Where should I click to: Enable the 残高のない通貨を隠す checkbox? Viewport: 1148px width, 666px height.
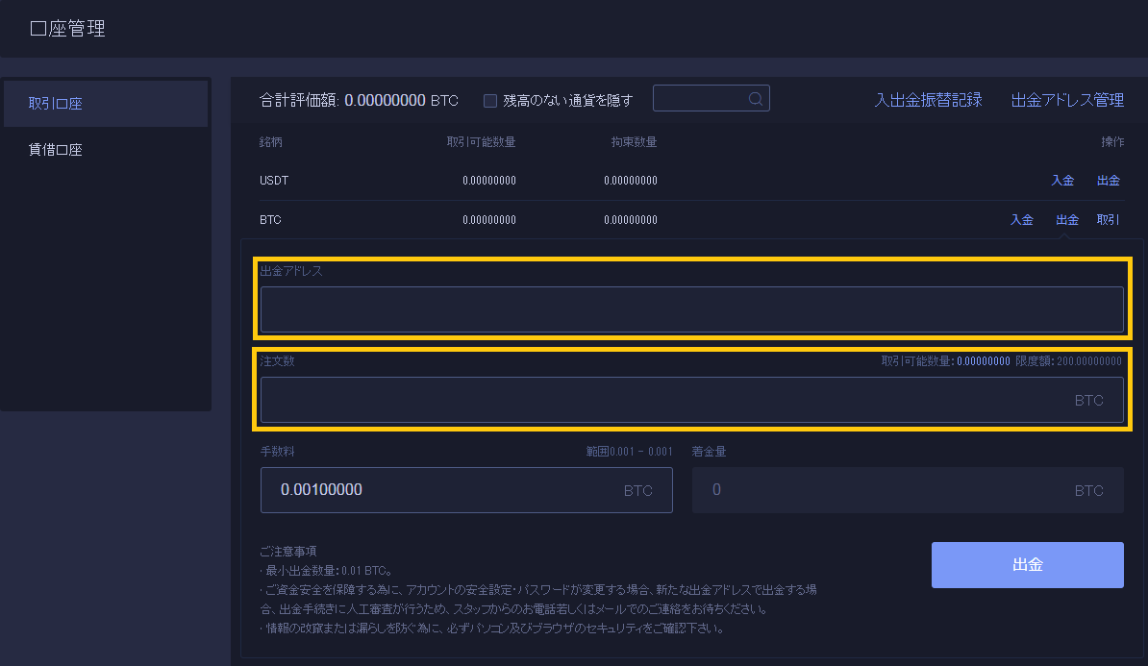[490, 101]
